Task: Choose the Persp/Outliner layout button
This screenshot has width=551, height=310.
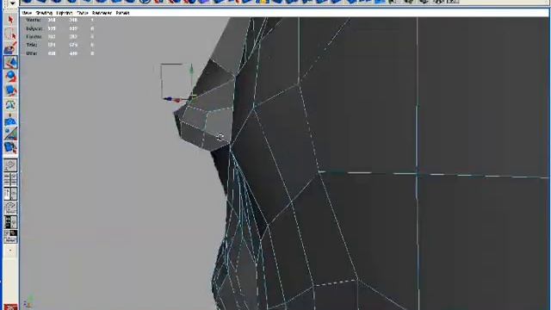Action: point(10,194)
